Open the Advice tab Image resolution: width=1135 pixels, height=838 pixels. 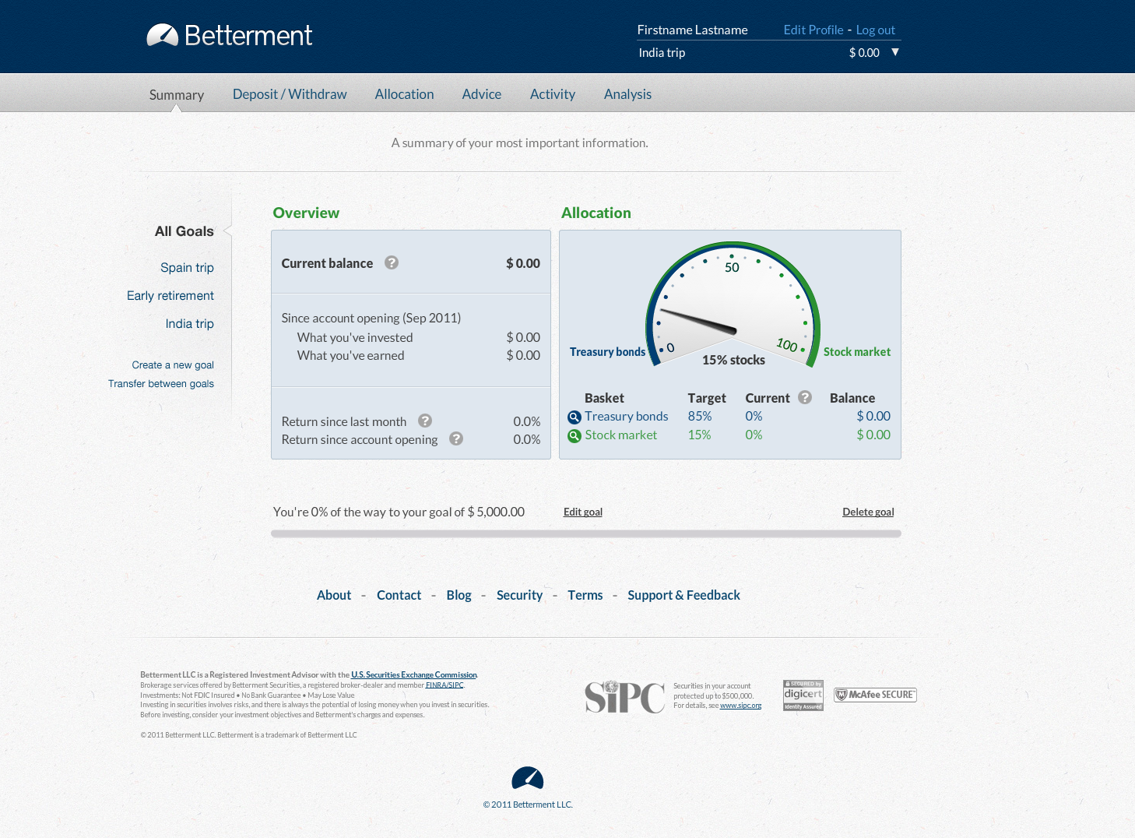[482, 94]
